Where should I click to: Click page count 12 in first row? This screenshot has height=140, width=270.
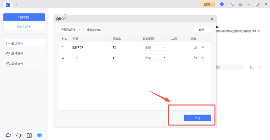click(x=114, y=47)
